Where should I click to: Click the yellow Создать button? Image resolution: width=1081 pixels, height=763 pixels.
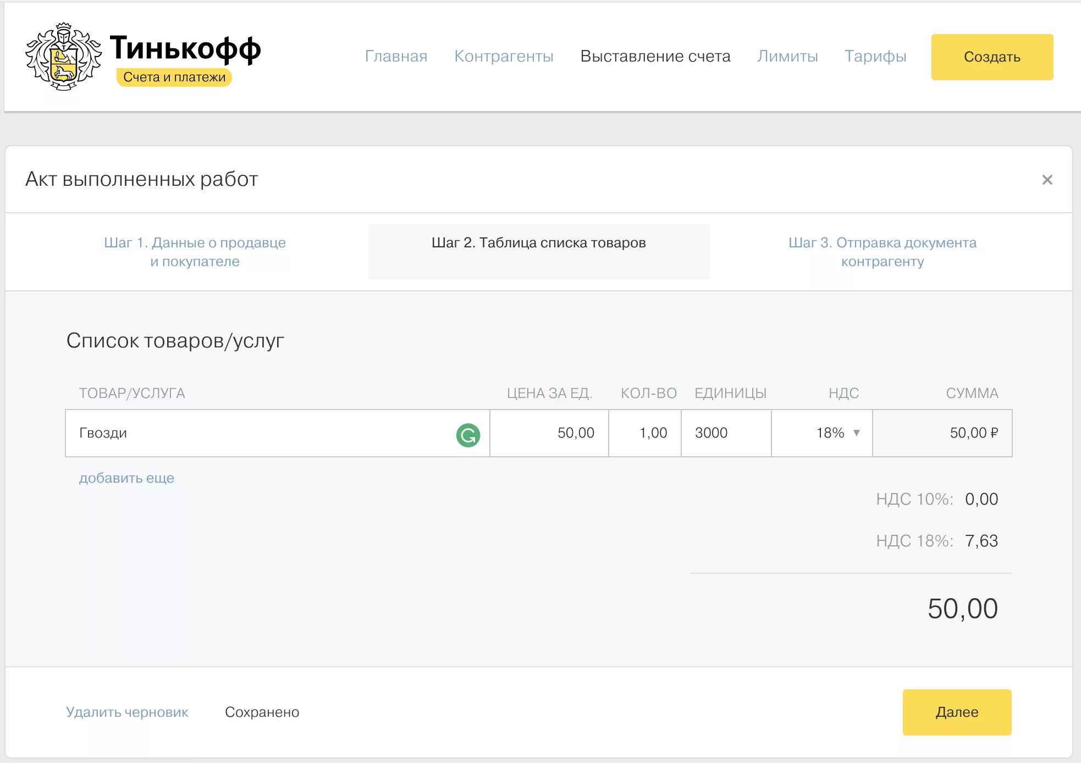(992, 57)
